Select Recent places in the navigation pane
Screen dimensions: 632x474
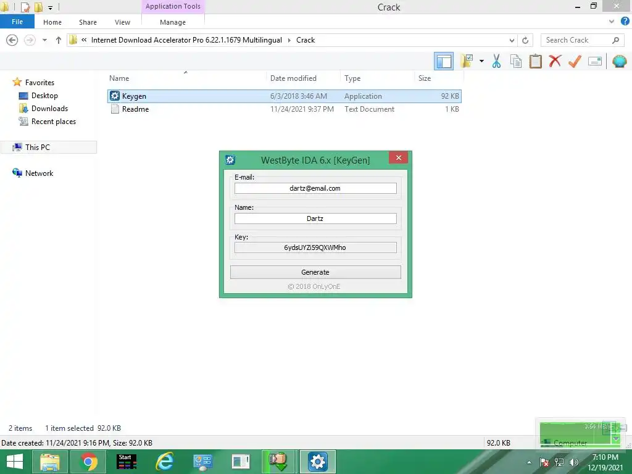54,122
